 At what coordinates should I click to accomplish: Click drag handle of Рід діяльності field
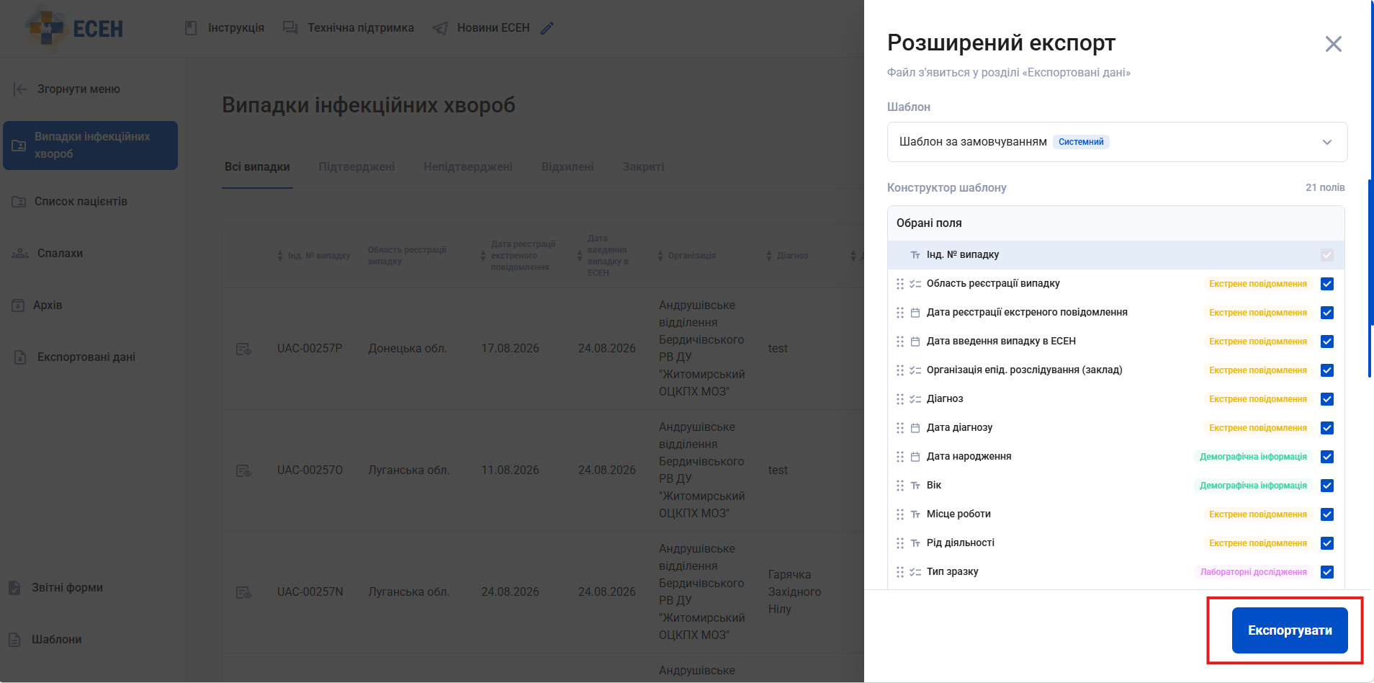(900, 543)
